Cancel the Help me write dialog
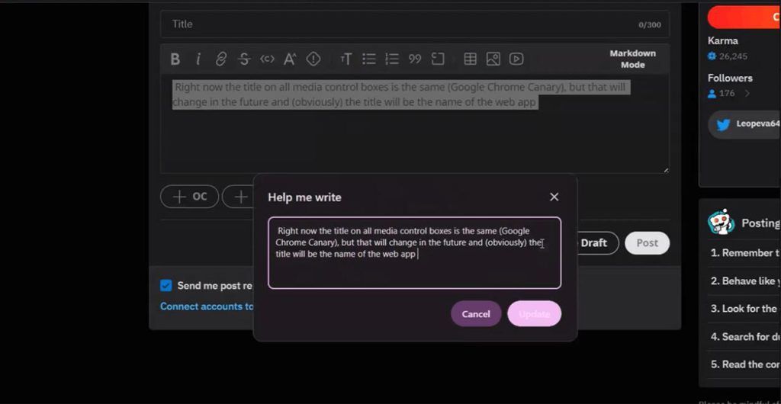The width and height of the screenshot is (781, 404). coord(476,314)
